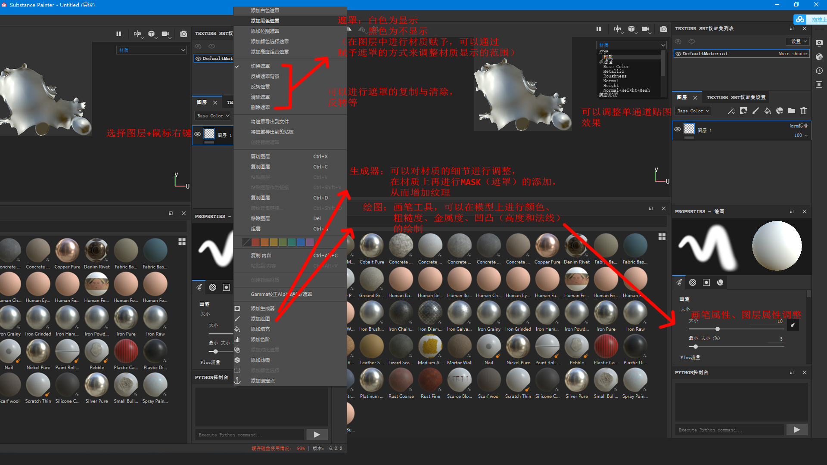Viewport: 827px width, 465px height.
Task: Click brush preset icon beside size value
Action: tap(793, 325)
